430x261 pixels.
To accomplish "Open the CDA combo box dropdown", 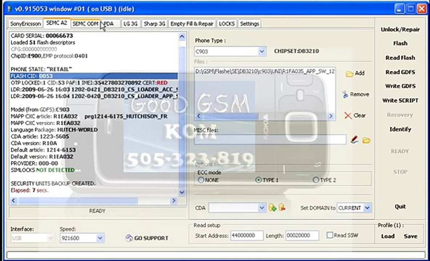I will [x=262, y=208].
